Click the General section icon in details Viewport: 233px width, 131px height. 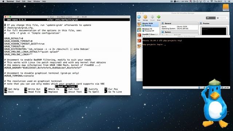tap(163, 23)
